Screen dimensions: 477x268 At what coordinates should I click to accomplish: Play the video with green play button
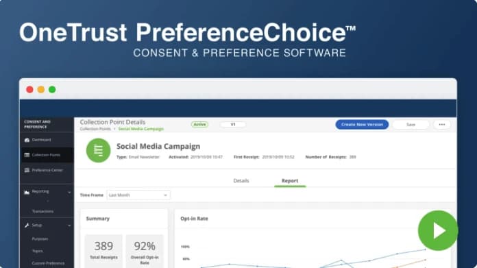click(x=438, y=230)
